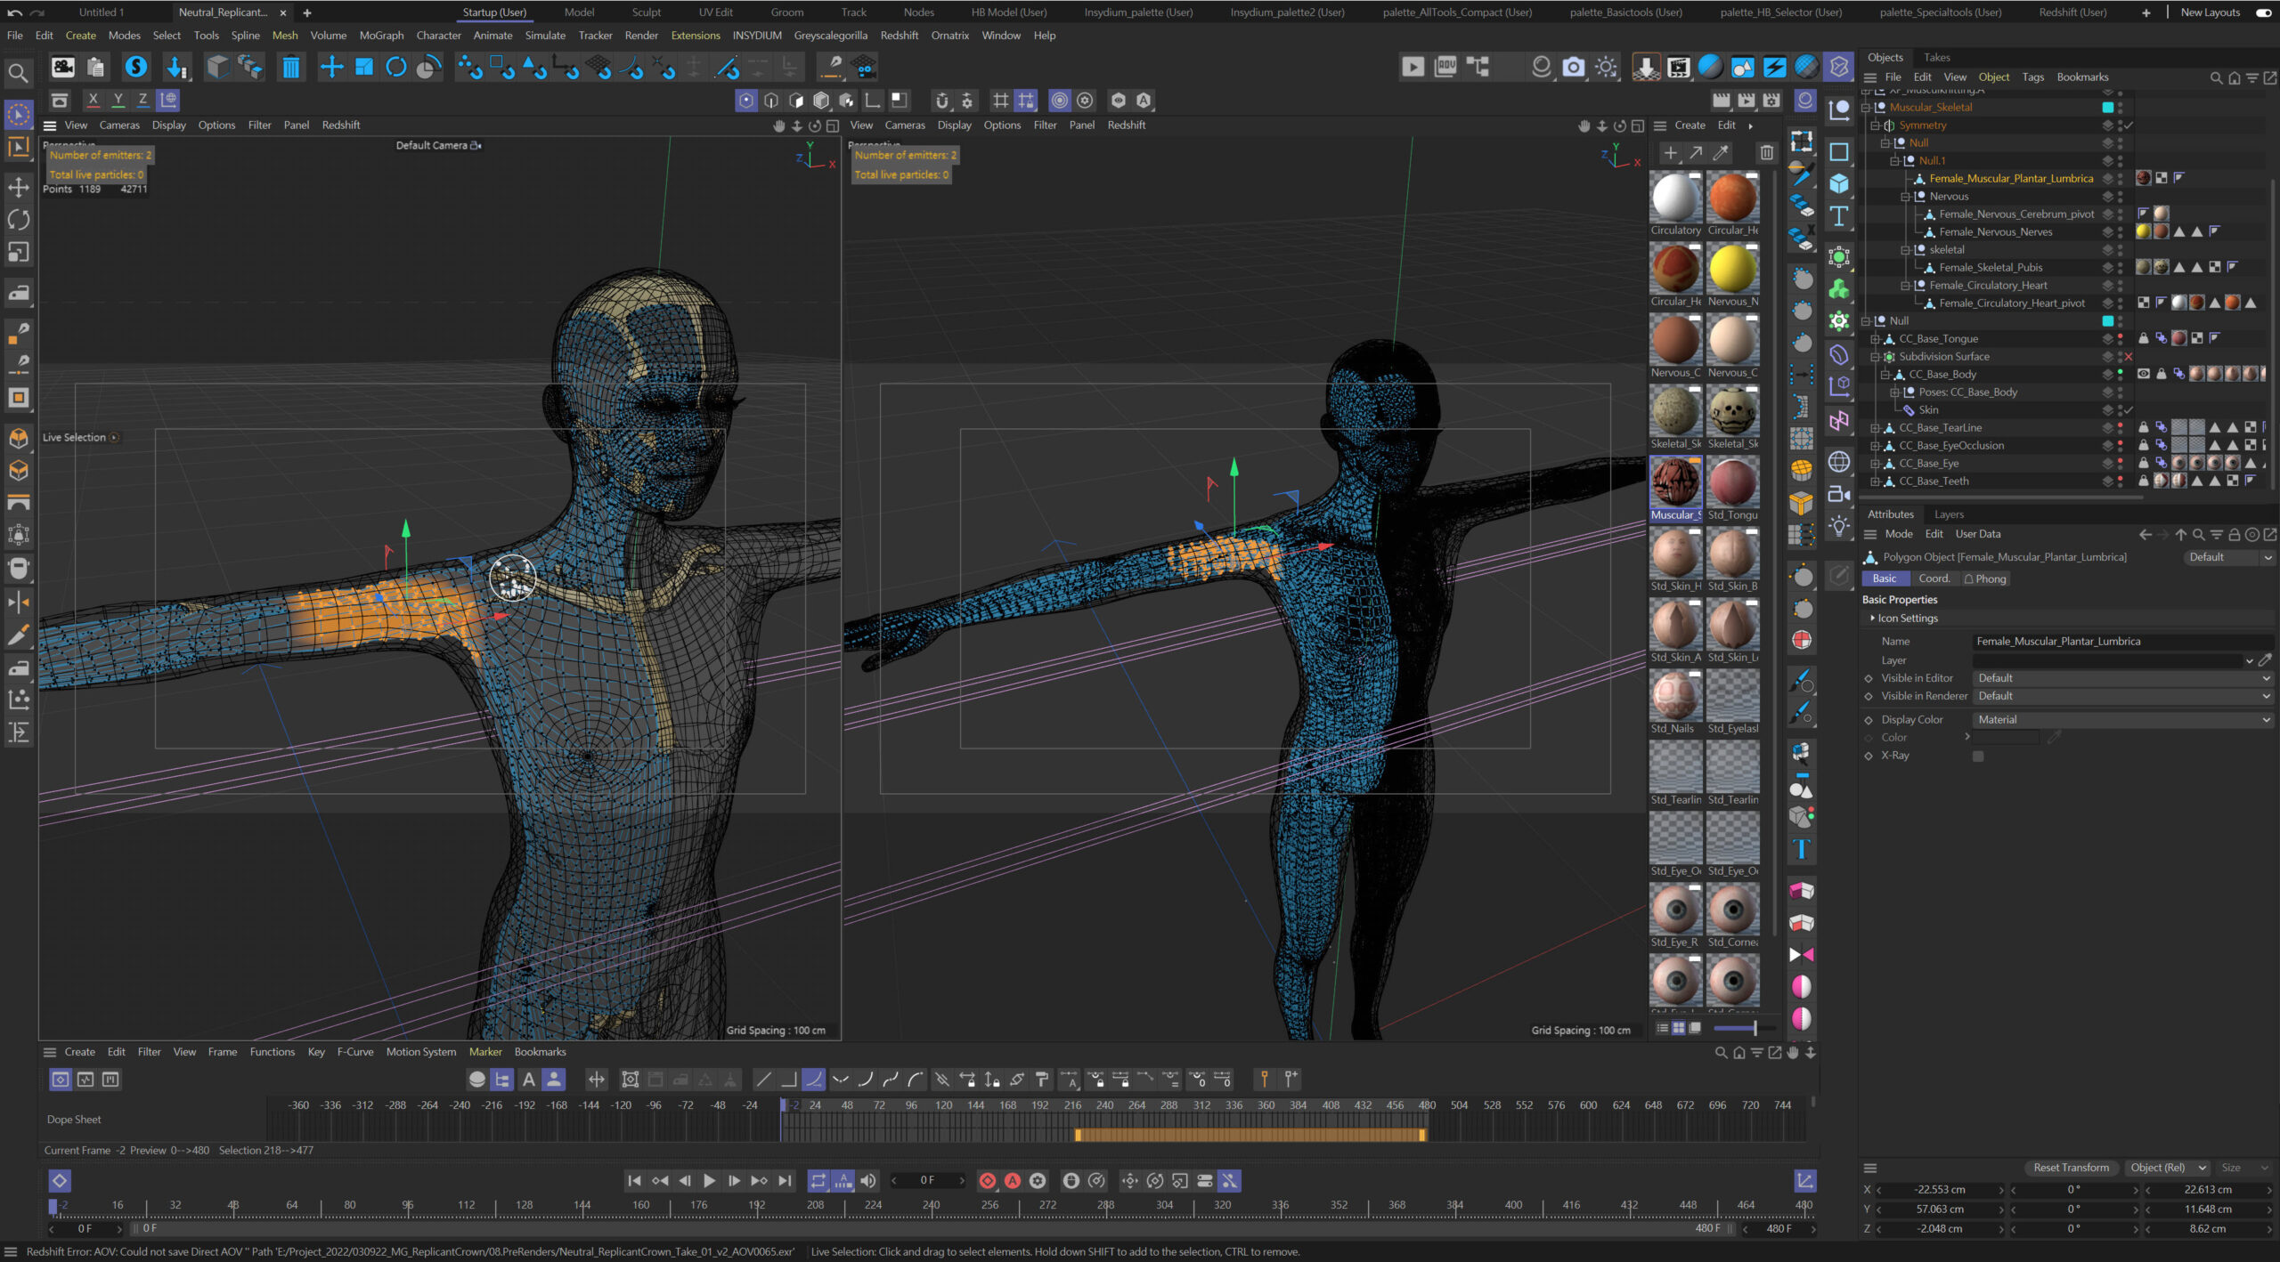This screenshot has height=1262, width=2280.
Task: Click the record keyframe button
Action: [x=987, y=1181]
